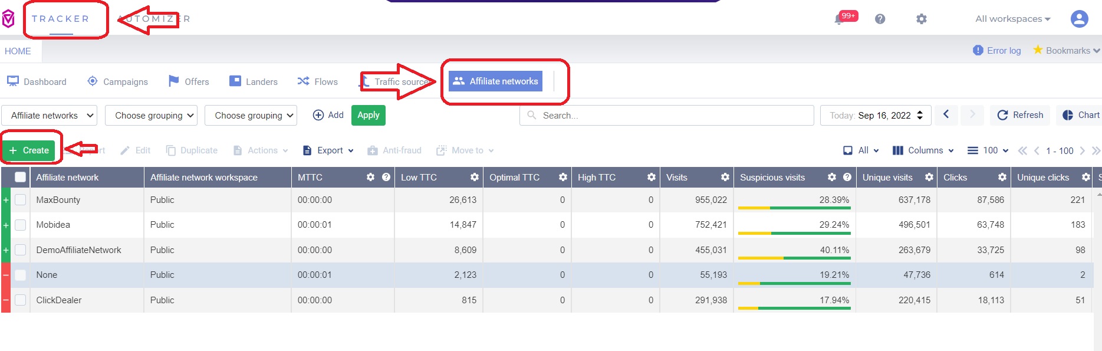
Task: Click the Search input field
Action: coord(667,116)
